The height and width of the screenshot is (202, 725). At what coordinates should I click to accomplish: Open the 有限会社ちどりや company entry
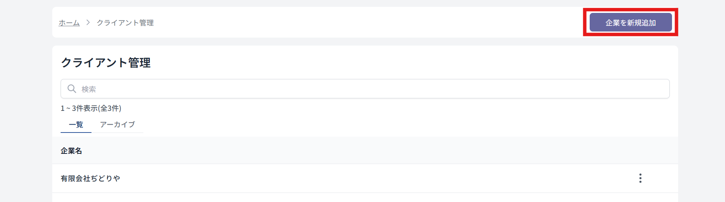click(x=90, y=178)
